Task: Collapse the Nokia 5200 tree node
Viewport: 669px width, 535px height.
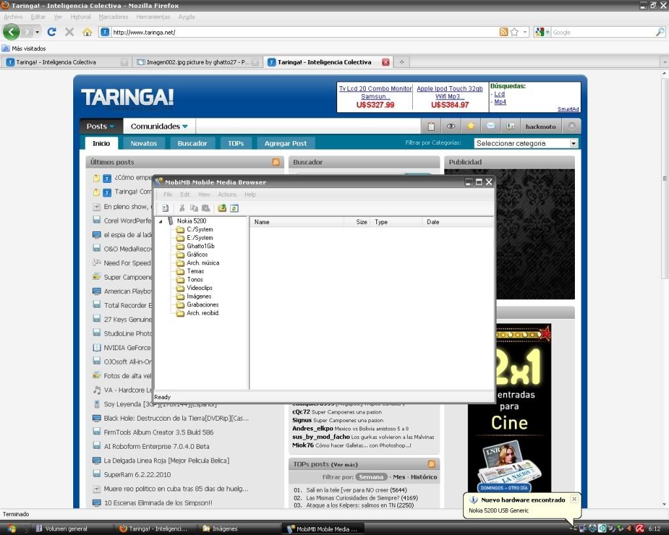Action: point(161,221)
